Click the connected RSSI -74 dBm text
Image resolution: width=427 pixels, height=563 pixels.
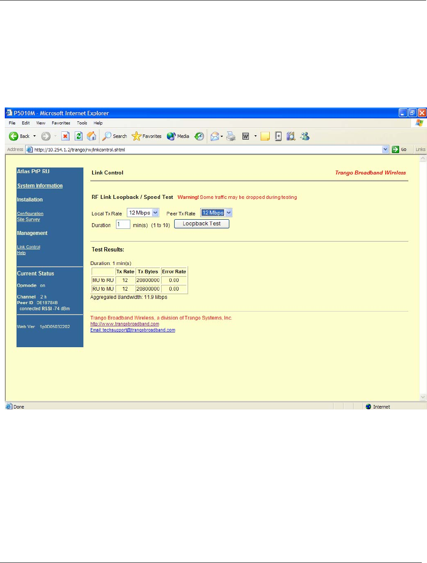coord(44,308)
